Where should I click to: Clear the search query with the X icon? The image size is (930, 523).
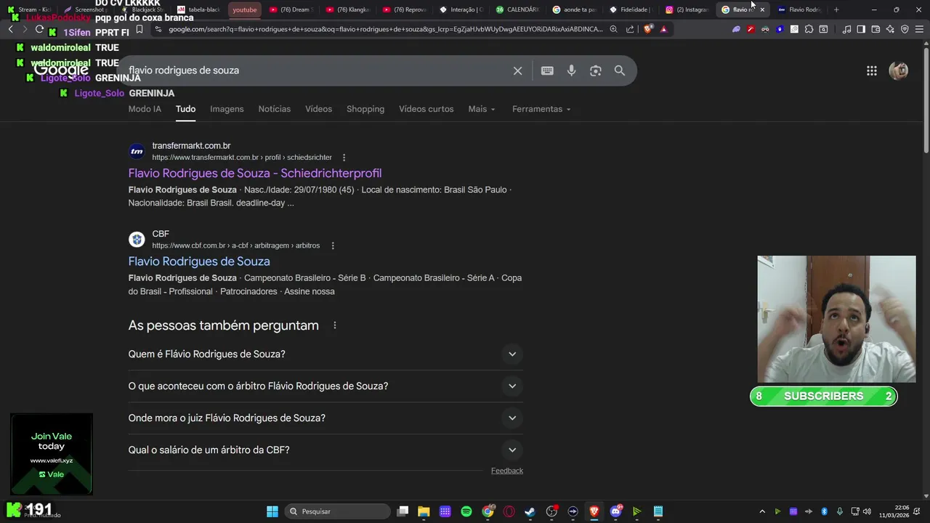click(517, 70)
